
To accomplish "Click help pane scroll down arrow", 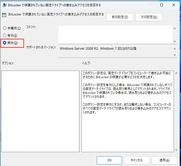I will tap(176, 150).
